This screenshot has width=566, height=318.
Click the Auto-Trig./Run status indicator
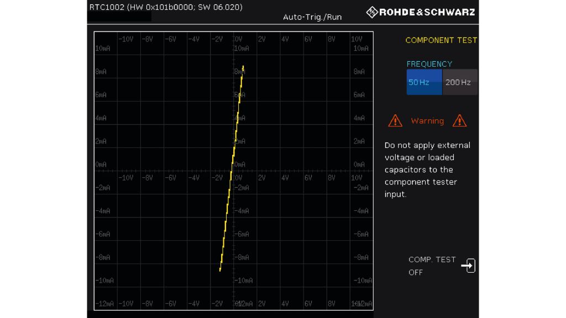coord(312,17)
